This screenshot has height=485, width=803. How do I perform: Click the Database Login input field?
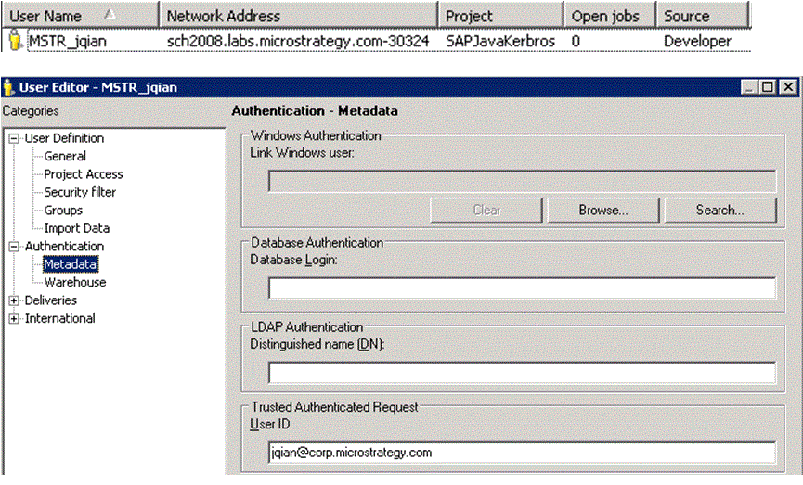click(x=522, y=288)
